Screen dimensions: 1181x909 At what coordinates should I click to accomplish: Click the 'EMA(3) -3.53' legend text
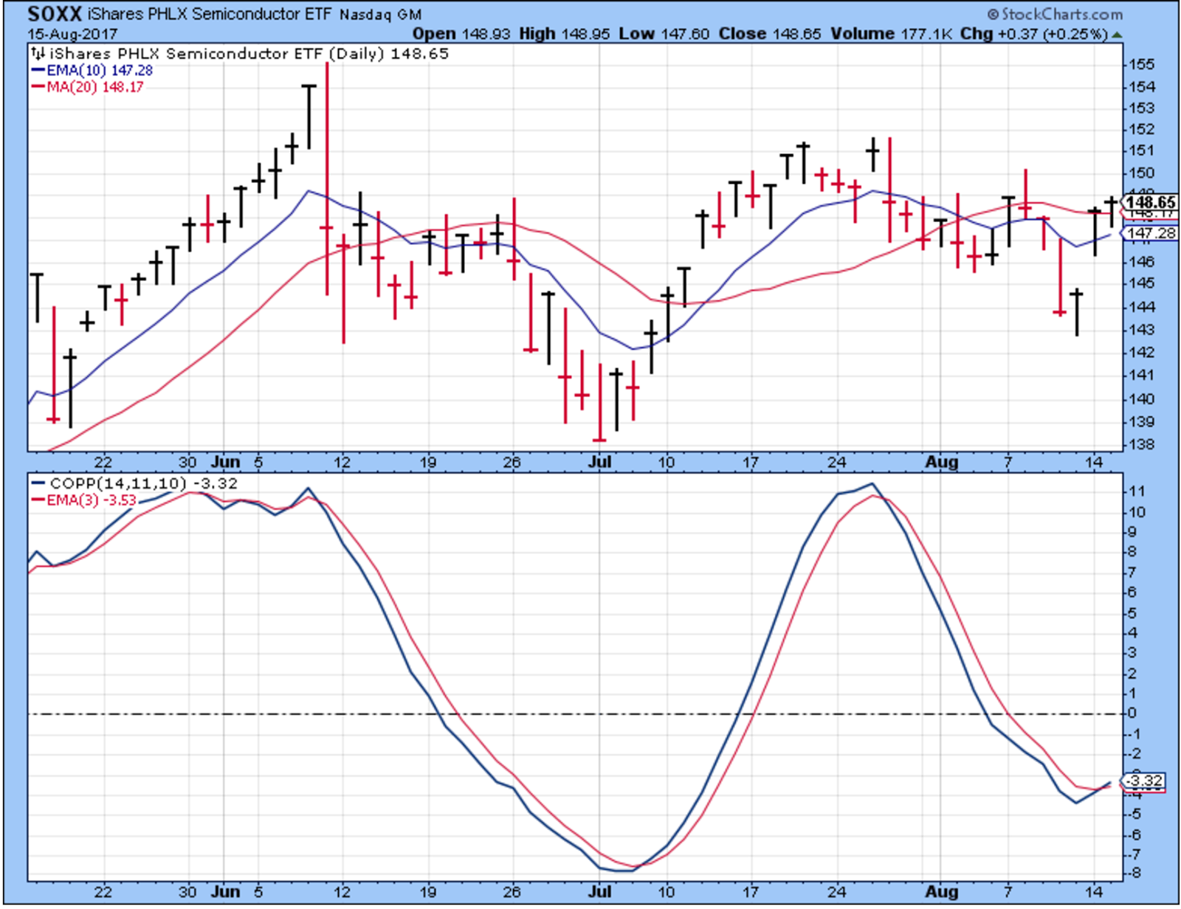(92, 500)
